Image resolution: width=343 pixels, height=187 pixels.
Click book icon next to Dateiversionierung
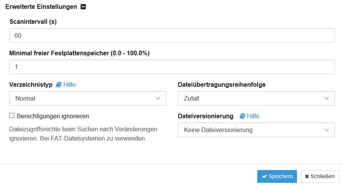coord(242,116)
